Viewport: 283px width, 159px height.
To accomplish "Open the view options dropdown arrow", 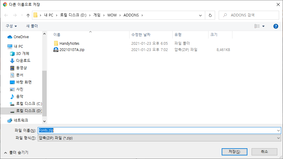I will (263, 26).
